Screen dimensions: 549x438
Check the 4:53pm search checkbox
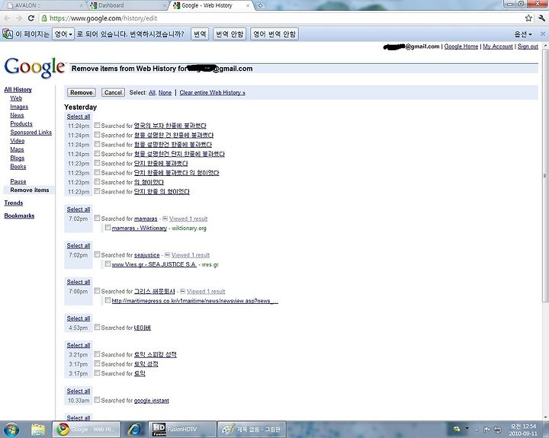point(97,328)
